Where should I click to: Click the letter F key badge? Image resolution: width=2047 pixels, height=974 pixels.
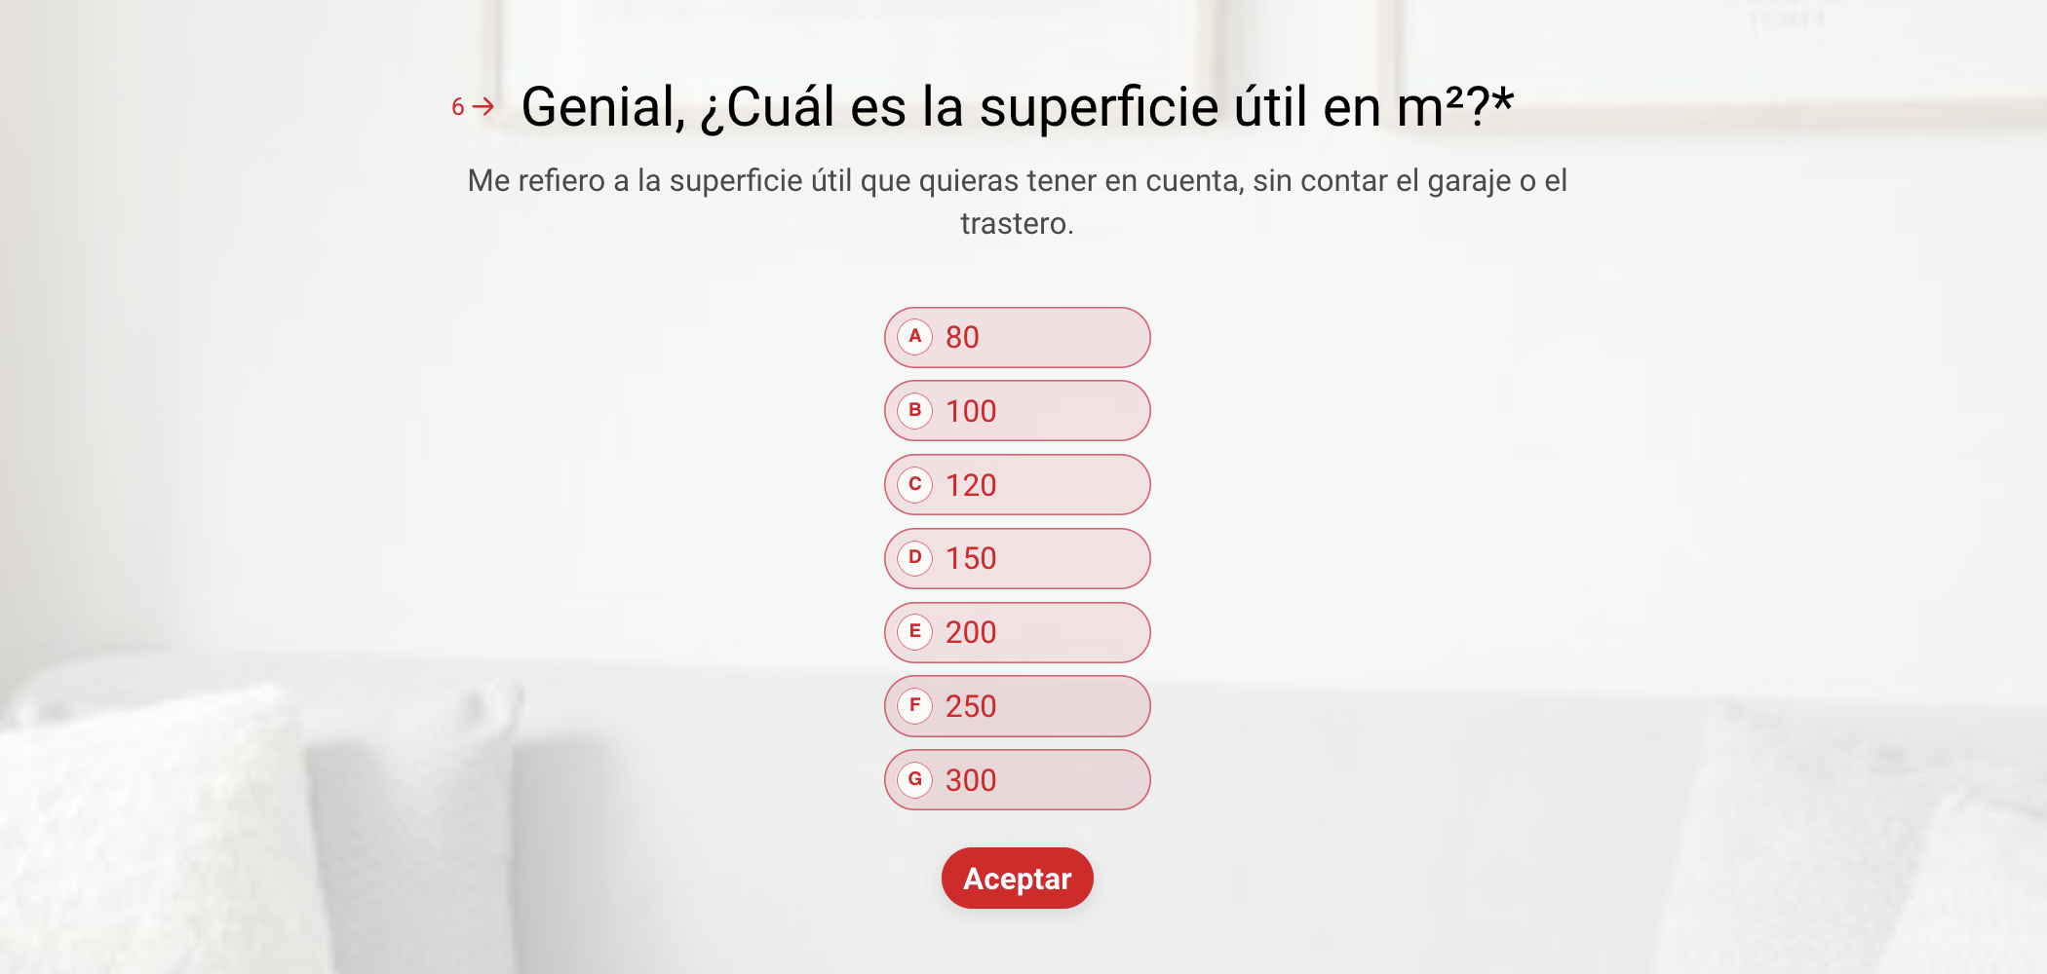[914, 706]
